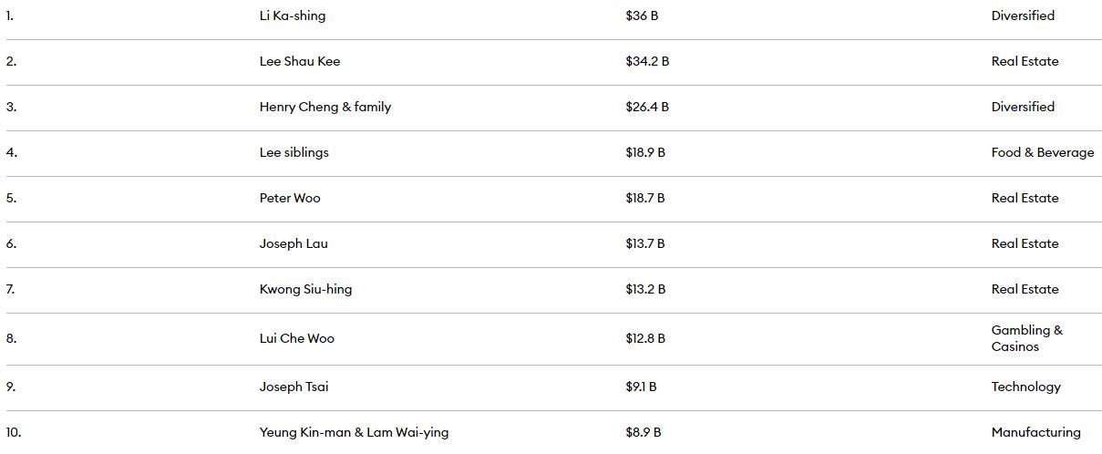Select the Kwong Siu-hing row name
Screen dimensions: 1102x454
coord(305,289)
